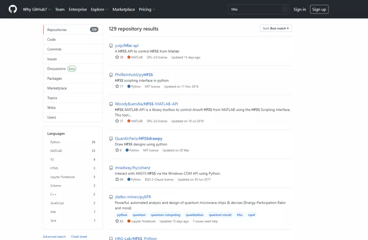Select the Code search filter
Viewport: 368px width, 240px height.
click(73, 40)
